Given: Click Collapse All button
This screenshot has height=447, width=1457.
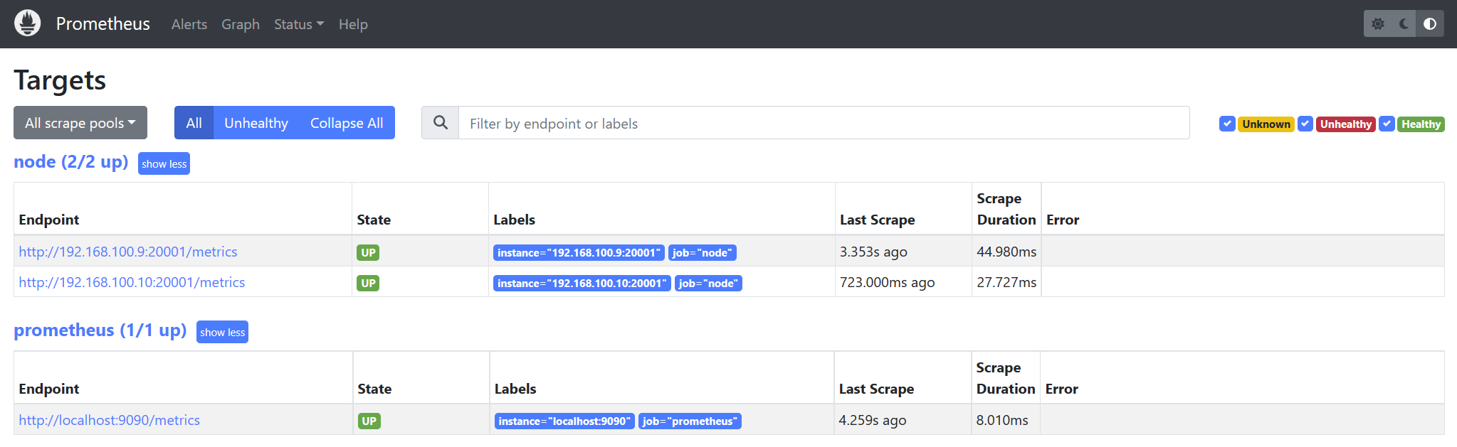Looking at the screenshot, I should (x=347, y=123).
